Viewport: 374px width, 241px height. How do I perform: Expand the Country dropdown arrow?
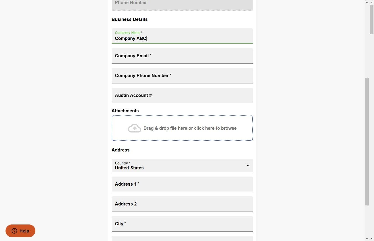tap(247, 166)
